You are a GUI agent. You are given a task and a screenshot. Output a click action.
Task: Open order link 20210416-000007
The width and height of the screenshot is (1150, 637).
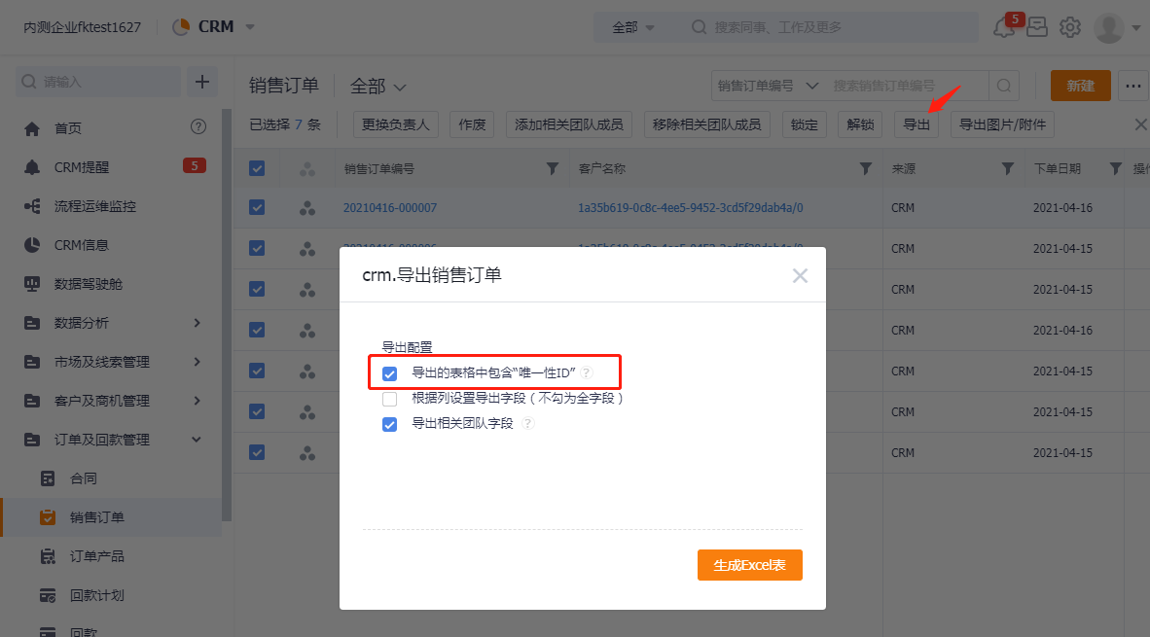pyautogui.click(x=390, y=208)
